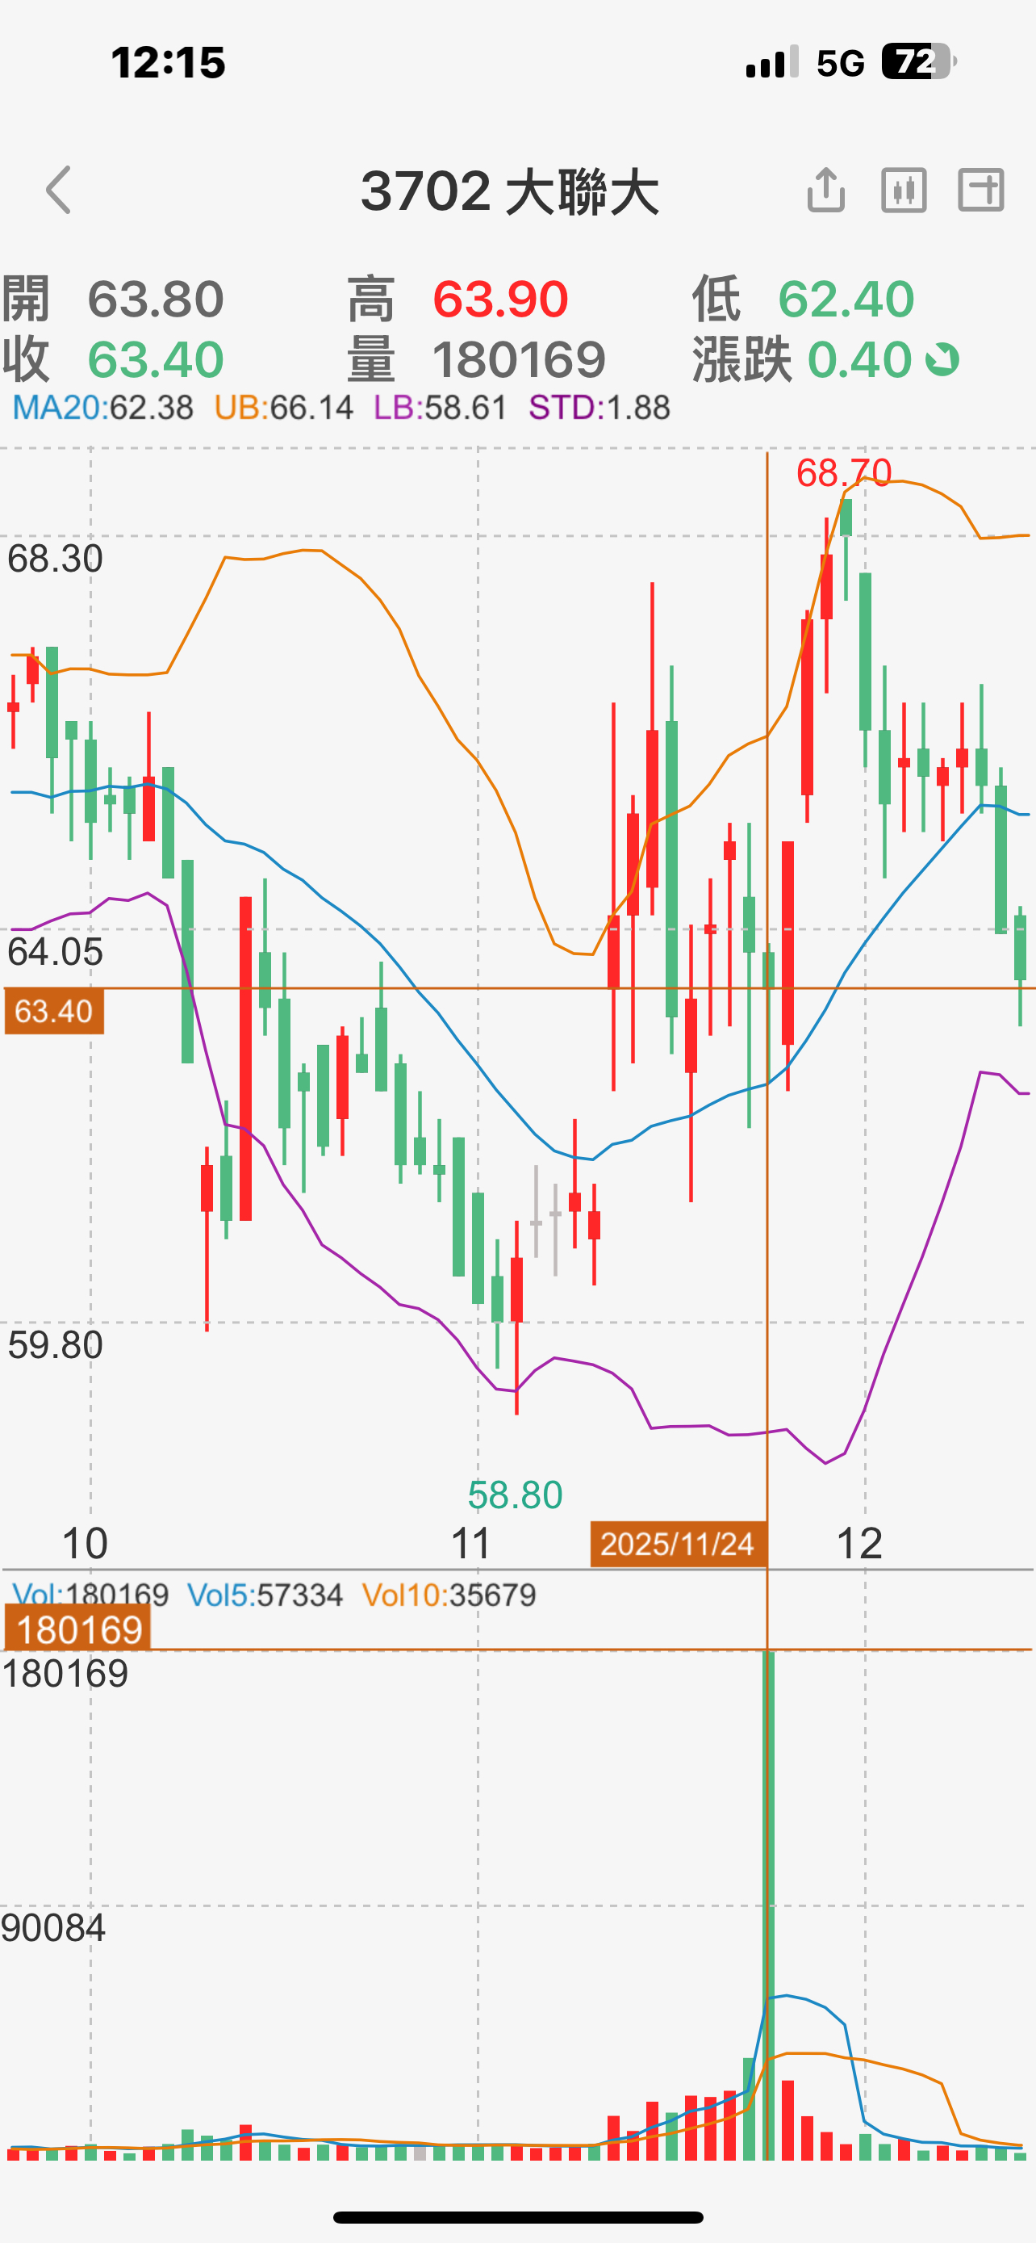Tap the Vol5:57334 indicator label

(x=265, y=1595)
